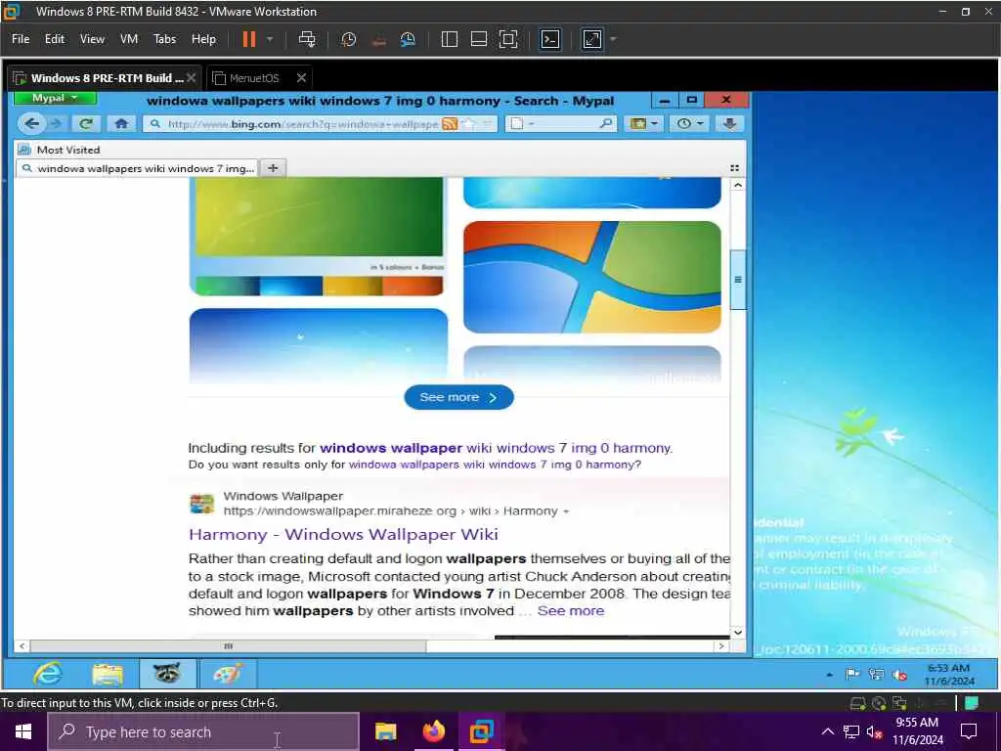Open the Most Visited bookmarks folder
The height and width of the screenshot is (751, 1001).
point(59,150)
